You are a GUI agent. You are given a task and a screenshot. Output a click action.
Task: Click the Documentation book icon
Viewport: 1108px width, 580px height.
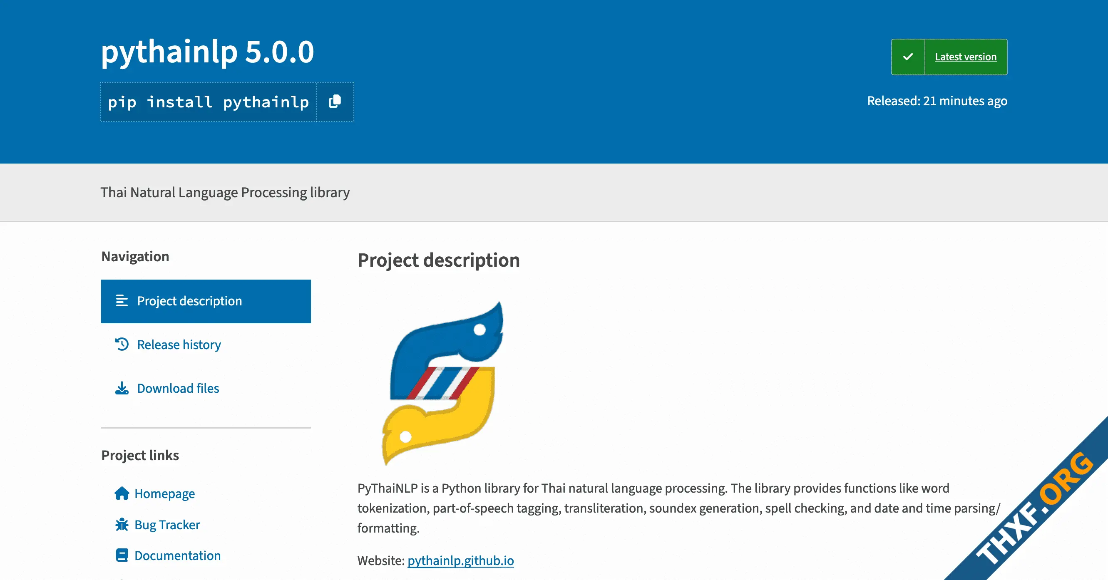122,555
